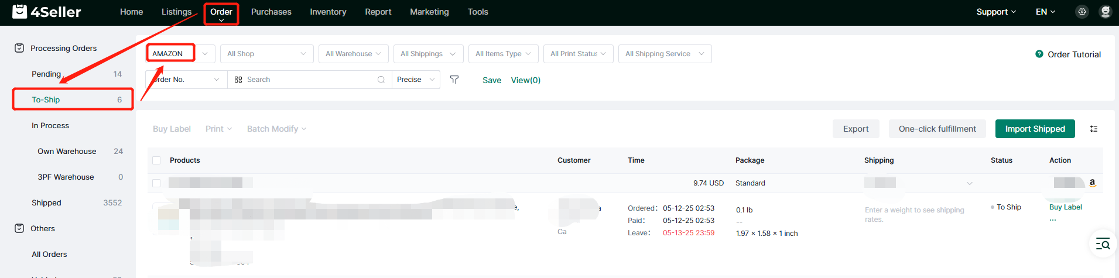Open the Purchases menu
Screen dimensions: 1119x278
tap(271, 12)
